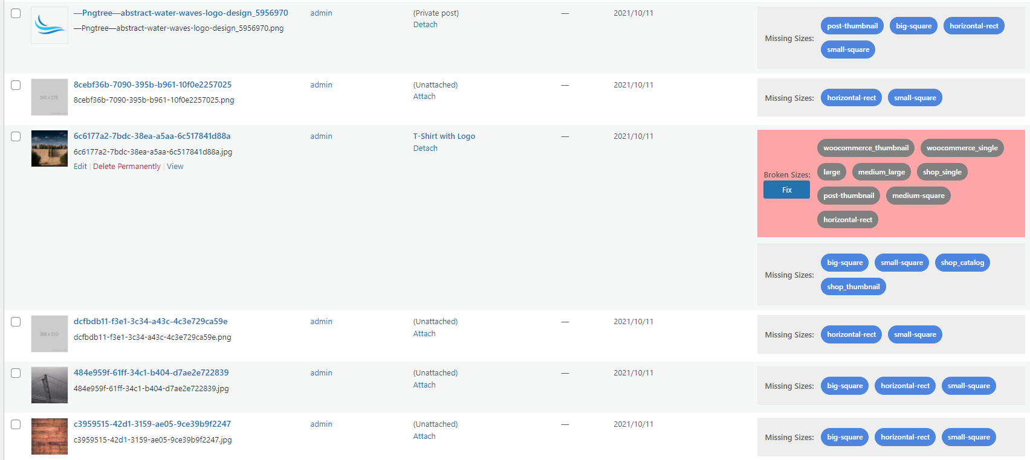Select the dcfbdb11 row checkbox
The width and height of the screenshot is (1030, 460).
(x=16, y=322)
